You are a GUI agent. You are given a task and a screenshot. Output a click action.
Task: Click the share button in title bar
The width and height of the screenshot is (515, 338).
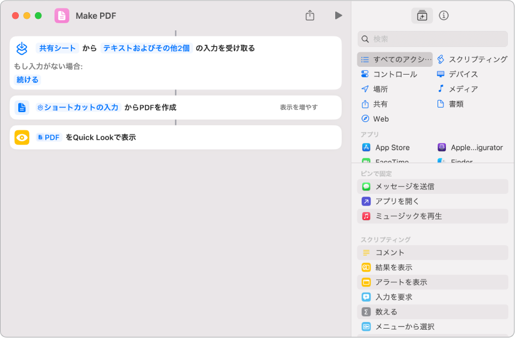coord(310,15)
